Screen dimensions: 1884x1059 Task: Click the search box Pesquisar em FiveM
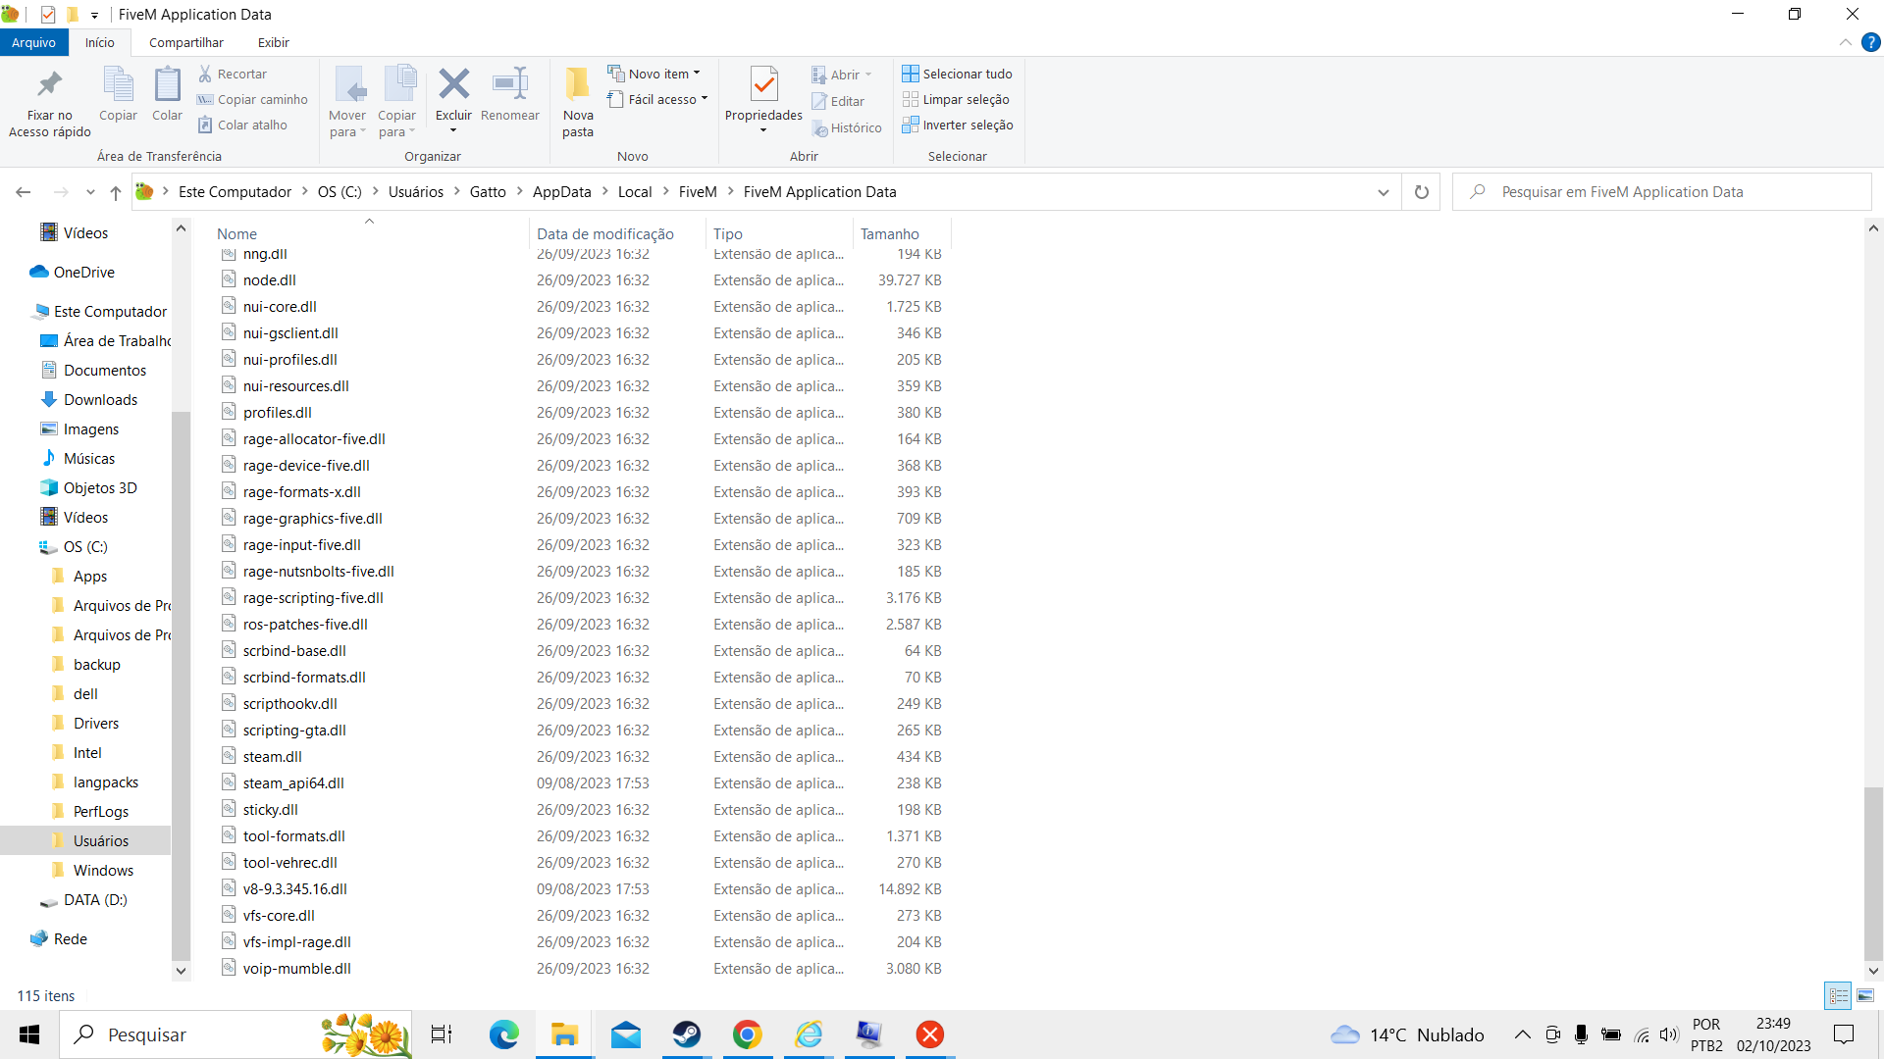click(1661, 192)
